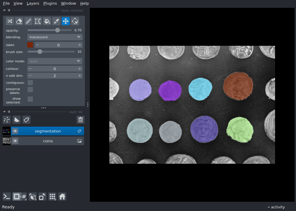Select the paint brush tool
Image resolution: width=296 pixels, height=211 pixels.
point(28,21)
